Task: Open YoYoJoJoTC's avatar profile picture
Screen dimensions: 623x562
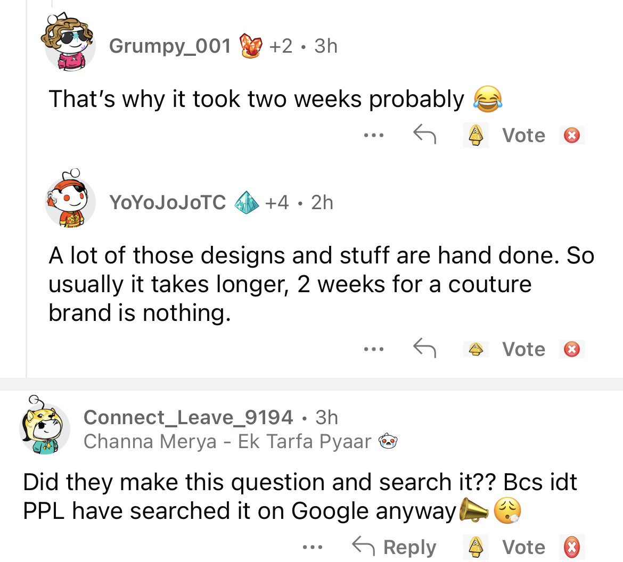Action: coord(70,201)
